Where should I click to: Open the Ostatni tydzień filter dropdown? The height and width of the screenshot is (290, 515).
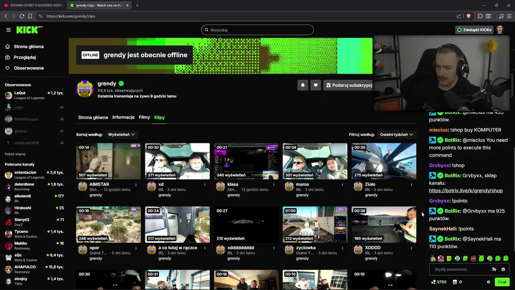[396, 135]
